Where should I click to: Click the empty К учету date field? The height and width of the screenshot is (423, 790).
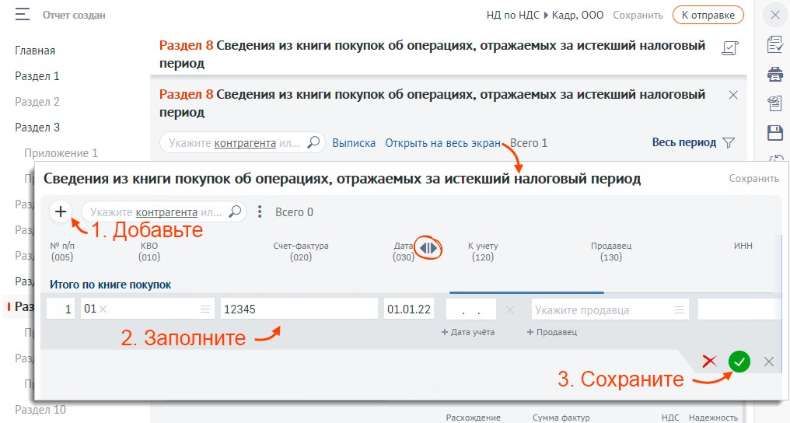471,309
